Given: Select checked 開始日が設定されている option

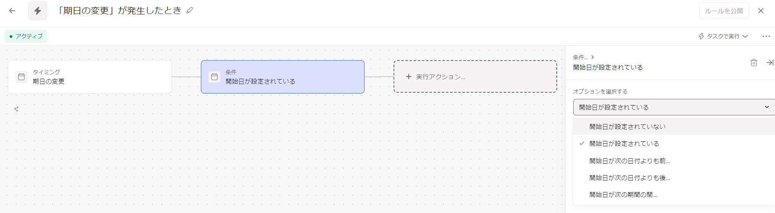Looking at the screenshot, I should [674, 143].
